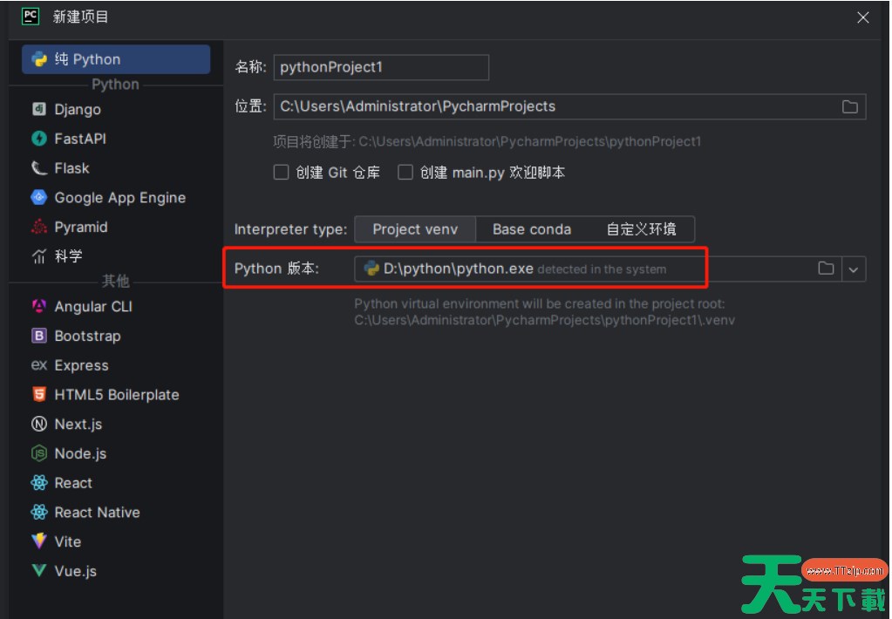This screenshot has width=892, height=619.
Task: Click the React atom icon
Action: coord(38,482)
